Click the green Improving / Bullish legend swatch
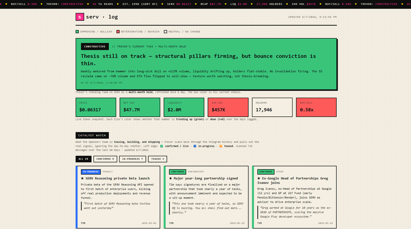This screenshot has height=229, width=411. [x=77, y=32]
